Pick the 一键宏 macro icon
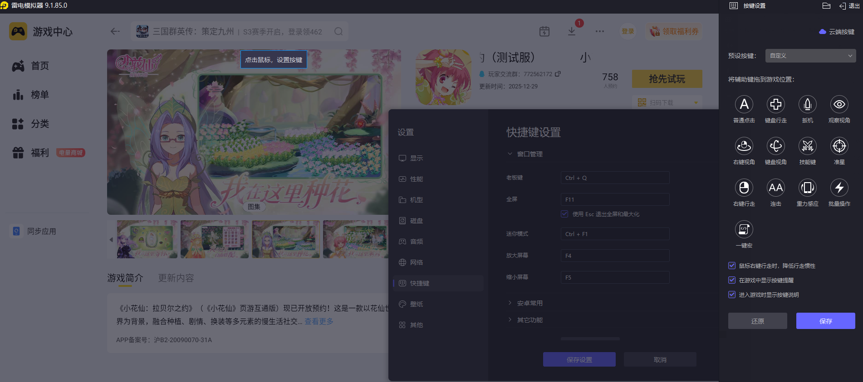The image size is (863, 382). tap(744, 229)
